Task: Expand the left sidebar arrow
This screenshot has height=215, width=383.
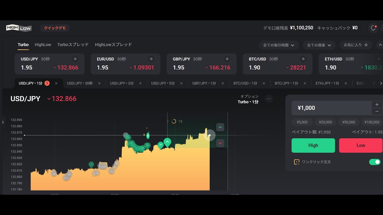Action: pos(3,122)
